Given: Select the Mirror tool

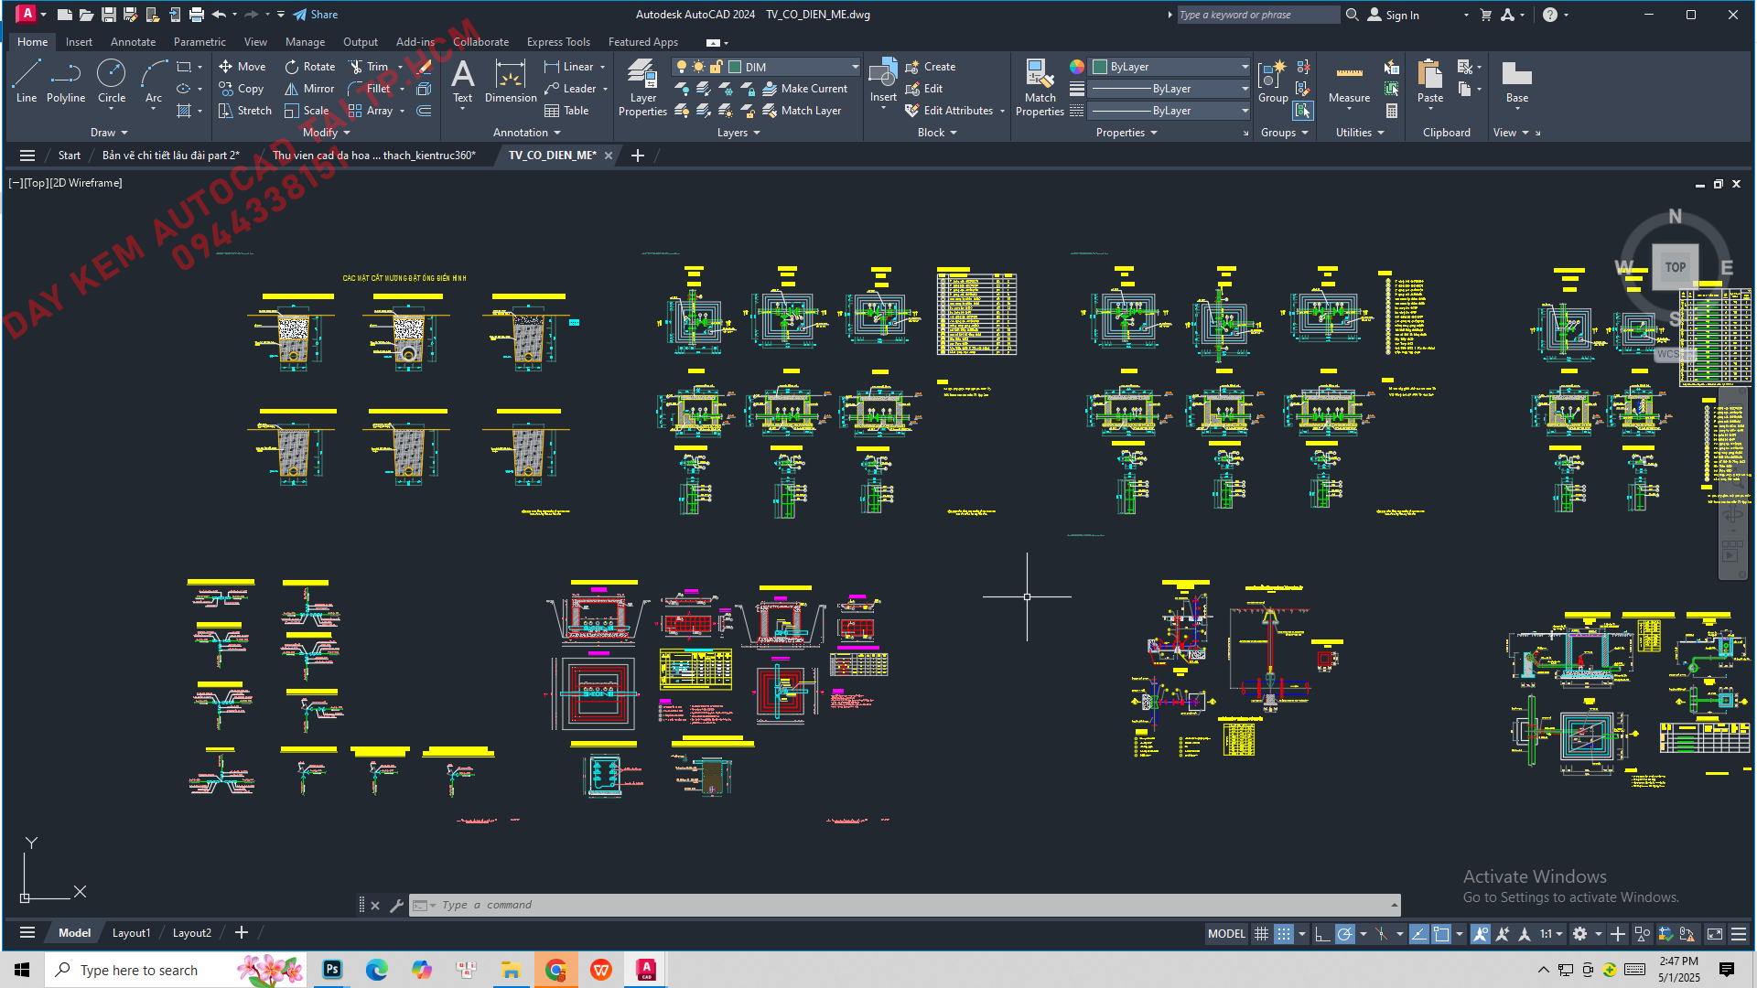Looking at the screenshot, I should coord(309,89).
